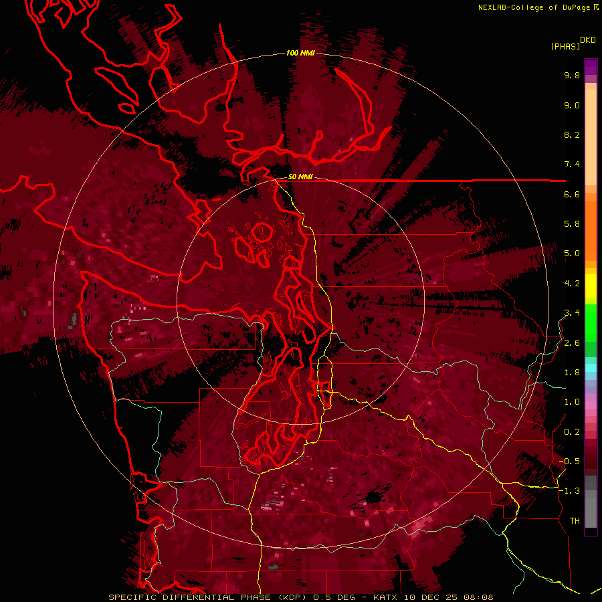Select the 3.4 scale value

pos(572,313)
